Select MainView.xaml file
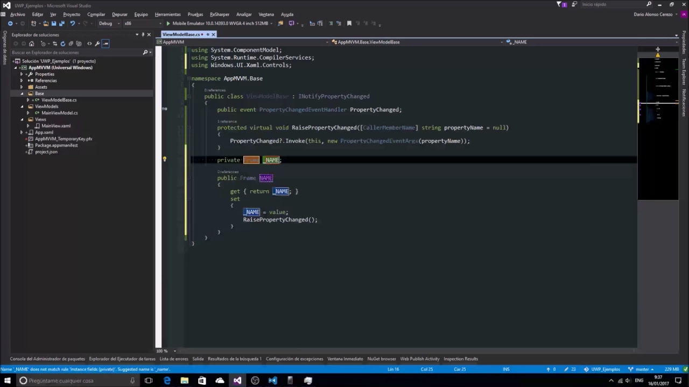689x387 pixels. [56, 126]
